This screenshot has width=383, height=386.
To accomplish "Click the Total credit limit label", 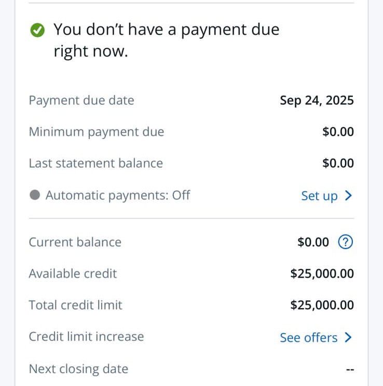I will coord(76,305).
